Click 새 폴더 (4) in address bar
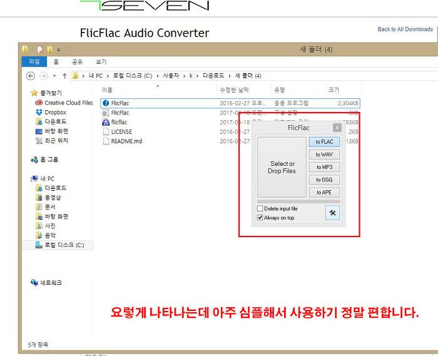 pyautogui.click(x=248, y=76)
